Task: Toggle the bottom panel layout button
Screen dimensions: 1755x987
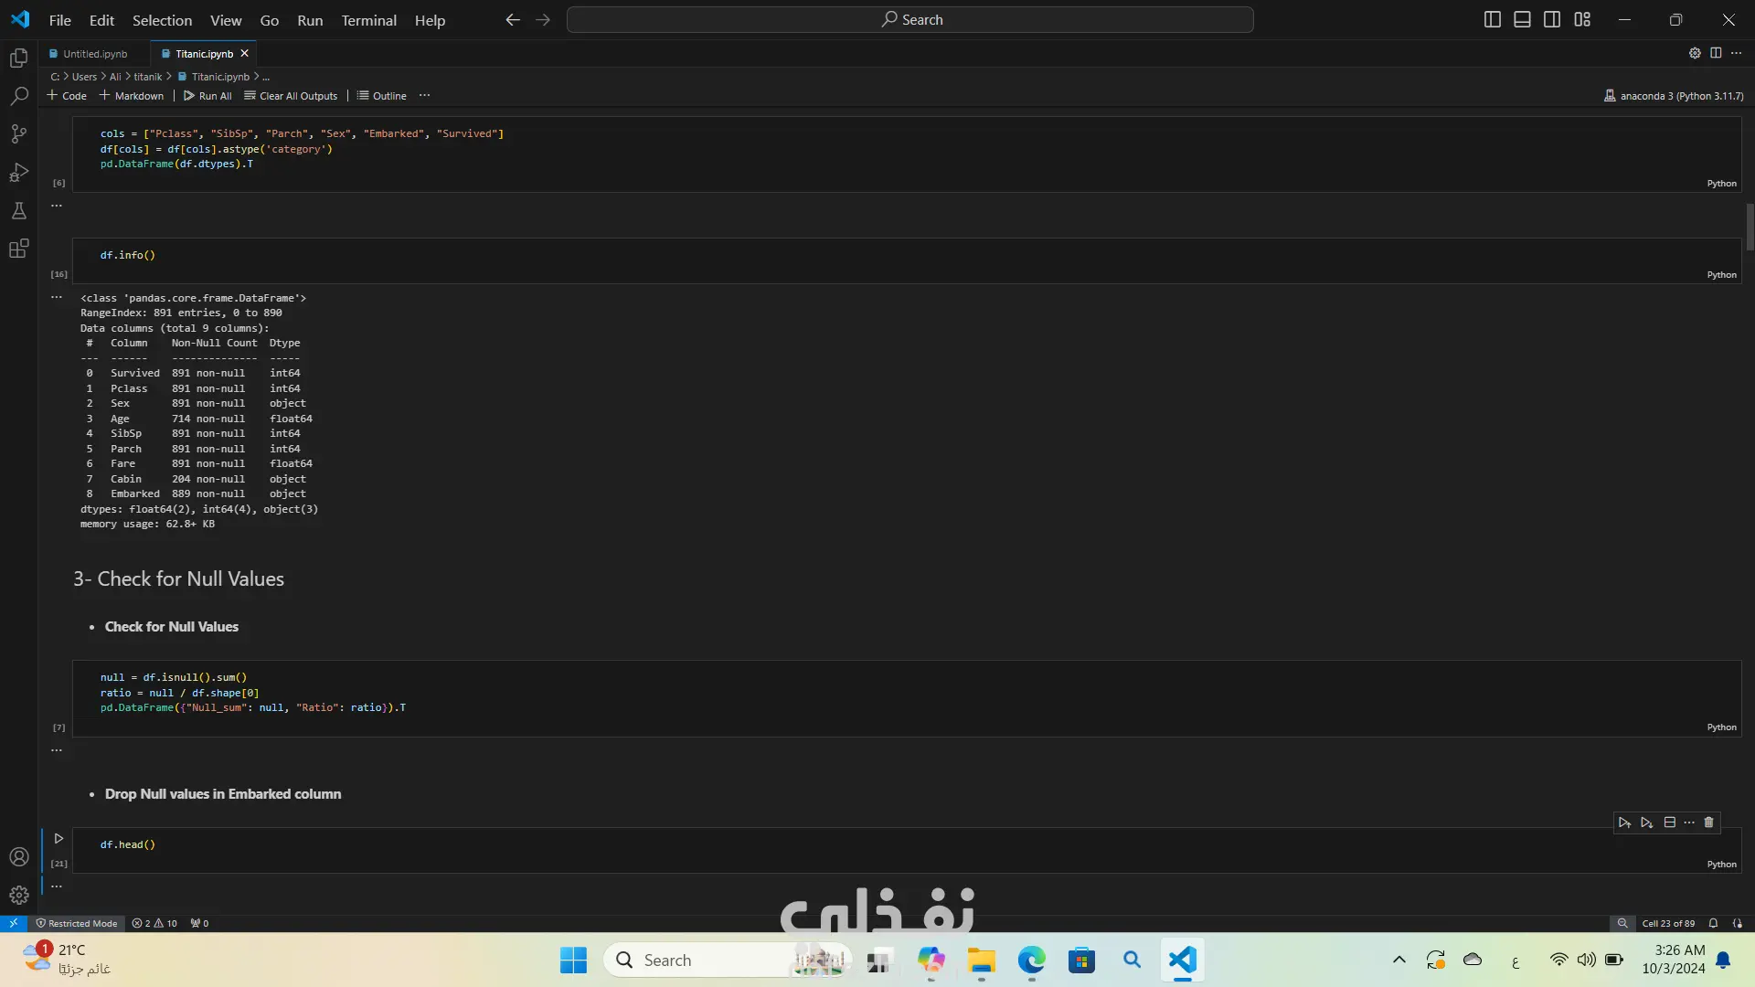Action: coord(1522,19)
